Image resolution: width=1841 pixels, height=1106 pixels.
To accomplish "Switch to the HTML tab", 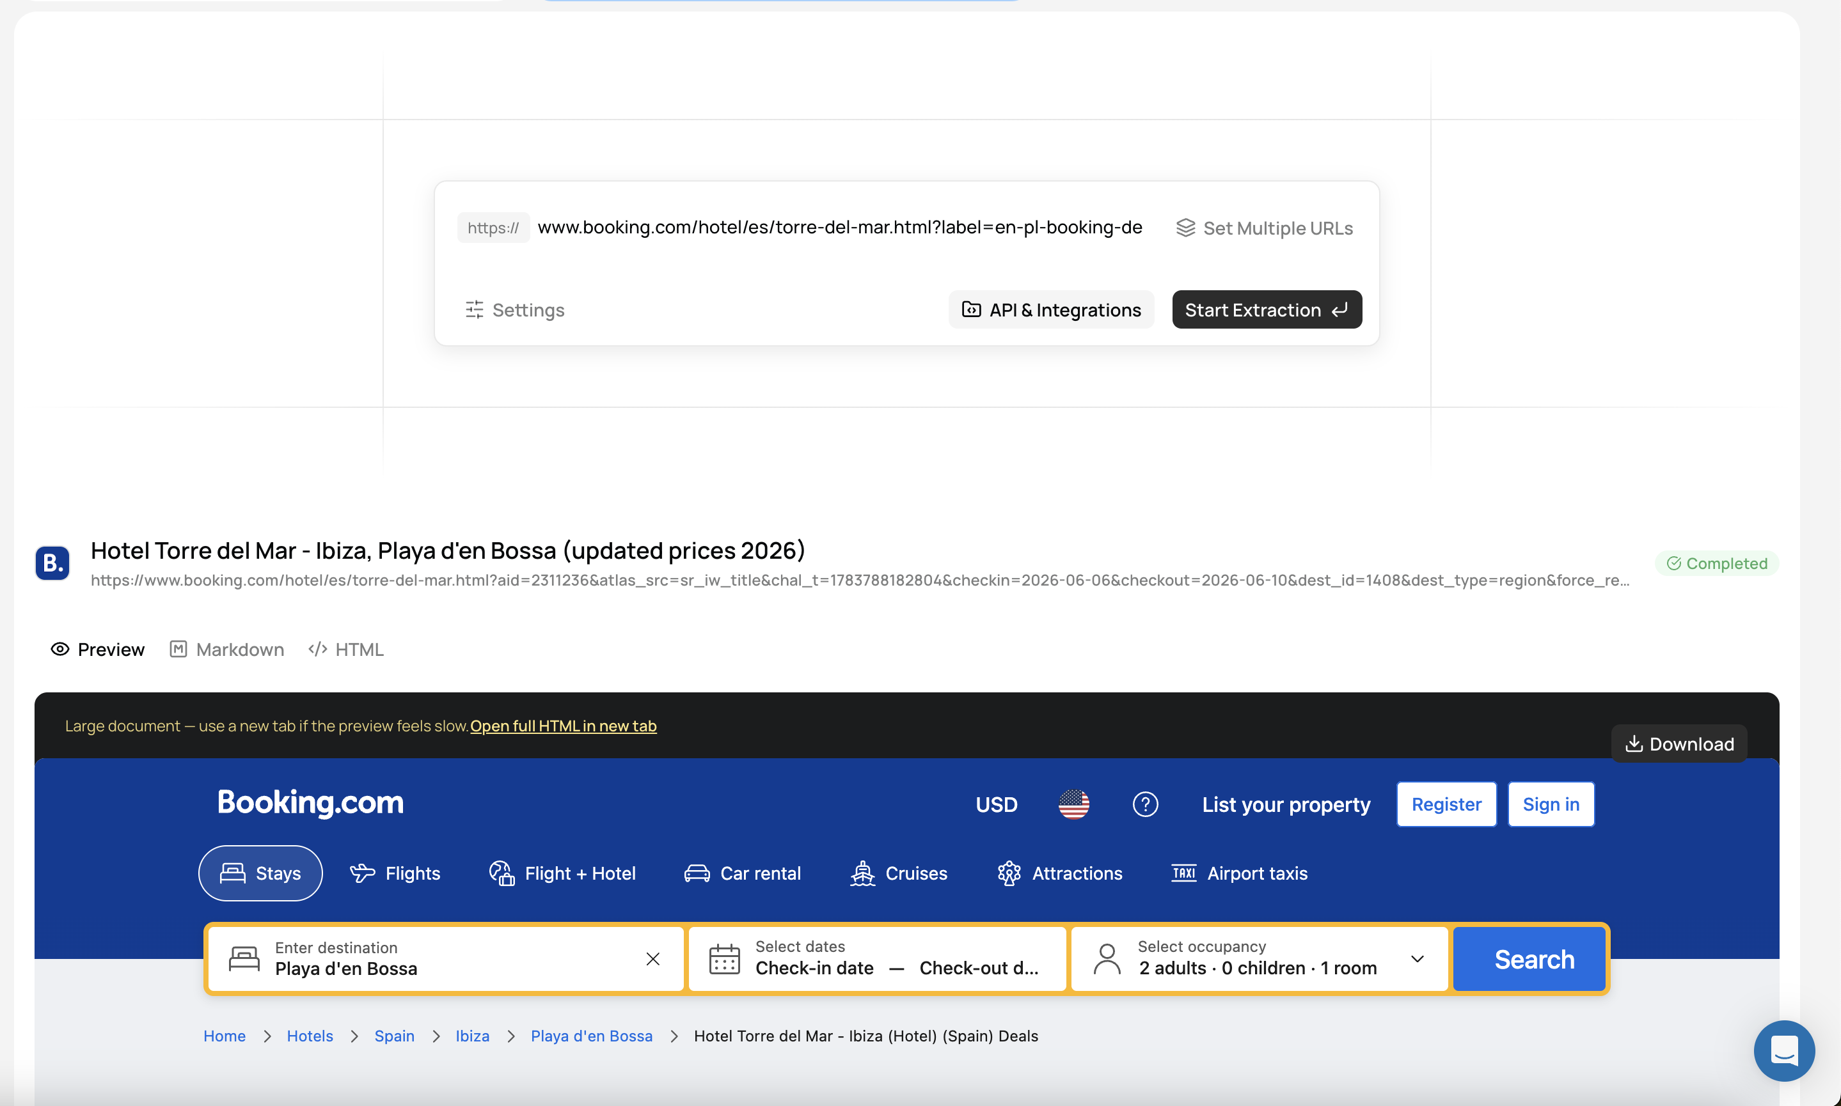I will pyautogui.click(x=346, y=649).
